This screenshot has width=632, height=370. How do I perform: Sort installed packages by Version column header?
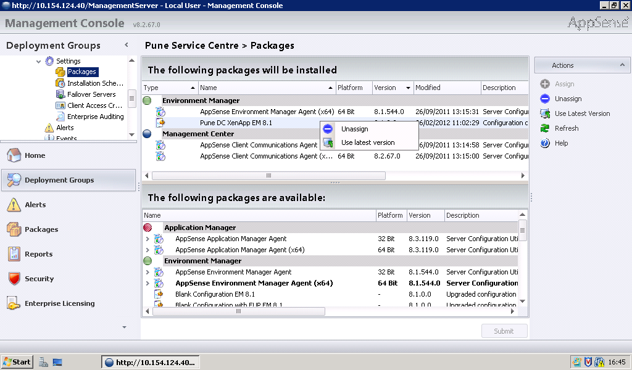click(386, 88)
